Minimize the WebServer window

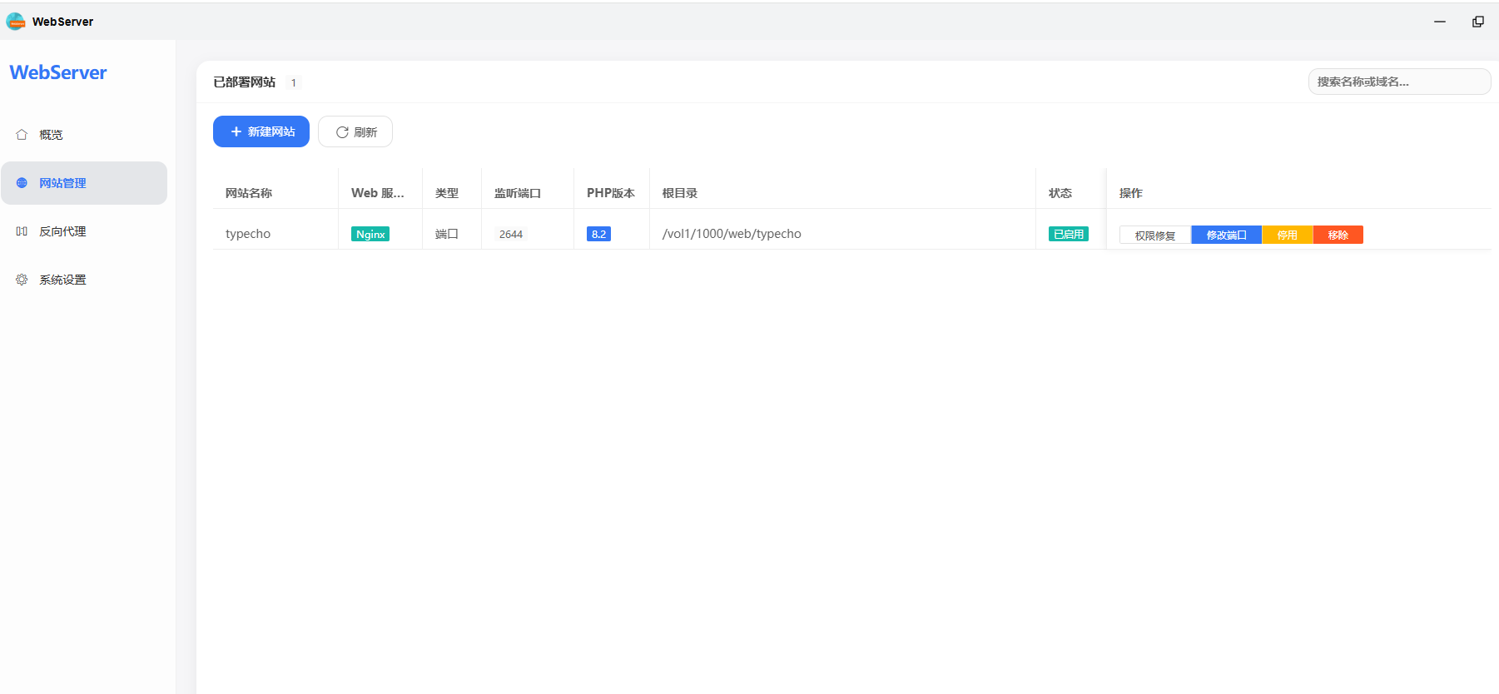tap(1439, 22)
